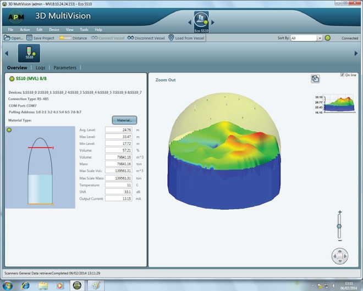The height and width of the screenshot is (291, 363).
Task: Click the 'Connection Type: RS-485' text
Action: 29,99
